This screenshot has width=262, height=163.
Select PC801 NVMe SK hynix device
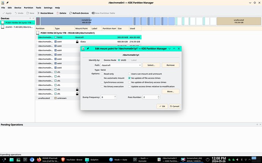click(x=17, y=23)
